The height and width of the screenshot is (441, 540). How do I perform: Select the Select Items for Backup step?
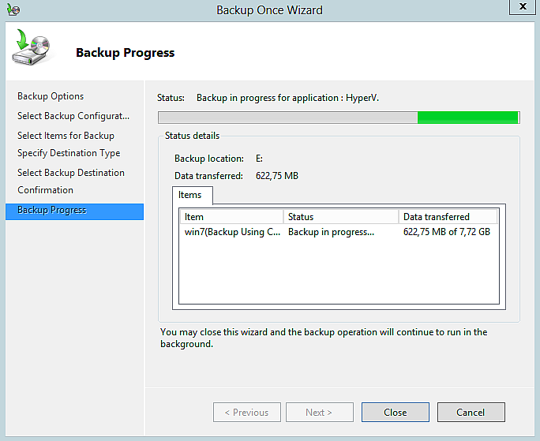pyautogui.click(x=66, y=136)
